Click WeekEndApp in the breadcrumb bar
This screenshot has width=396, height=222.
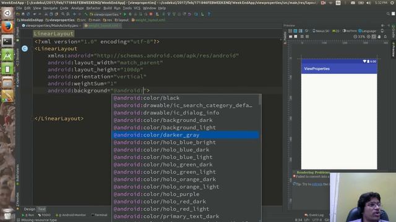pos(30,20)
